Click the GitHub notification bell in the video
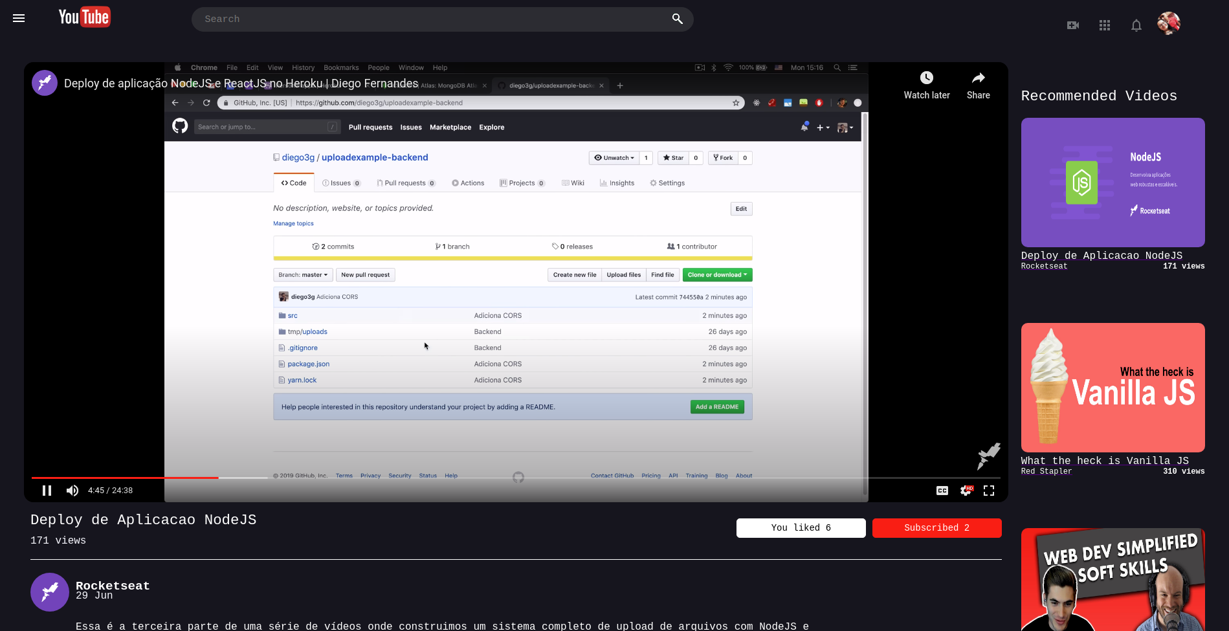Viewport: 1229px width, 631px height. coord(804,127)
